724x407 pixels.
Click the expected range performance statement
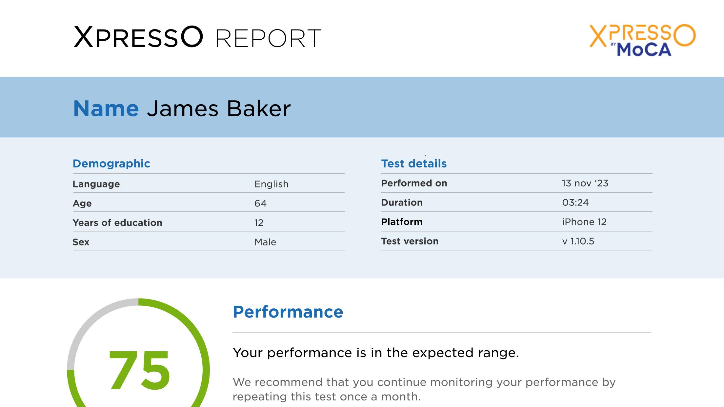(x=376, y=353)
